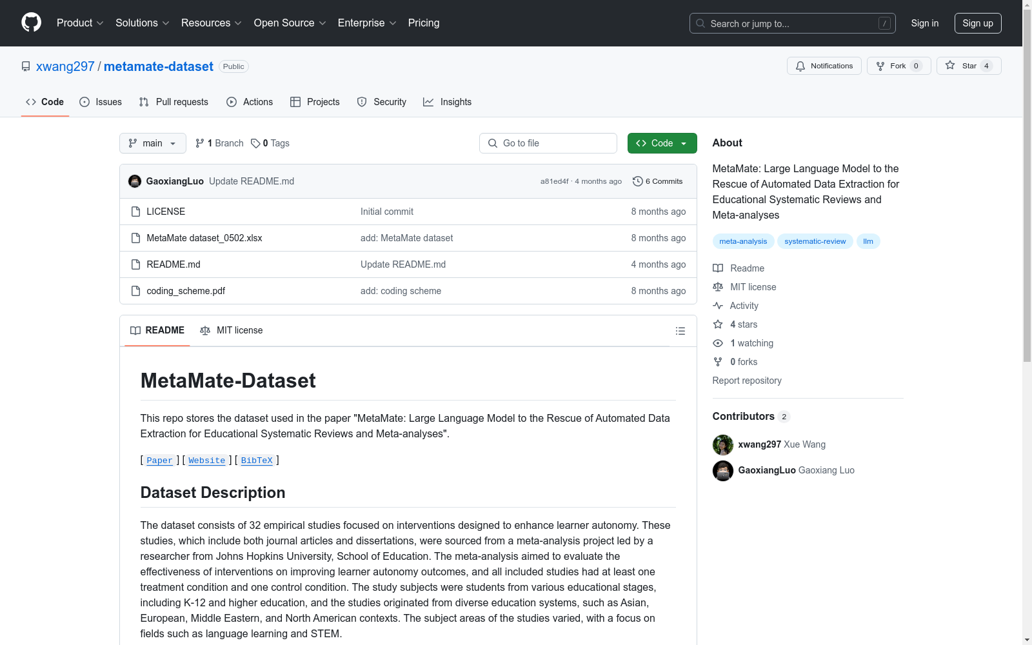1032x645 pixels.
Task: Fork this repository
Action: tap(899, 66)
